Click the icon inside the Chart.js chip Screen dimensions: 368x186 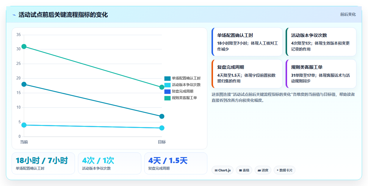(216, 171)
